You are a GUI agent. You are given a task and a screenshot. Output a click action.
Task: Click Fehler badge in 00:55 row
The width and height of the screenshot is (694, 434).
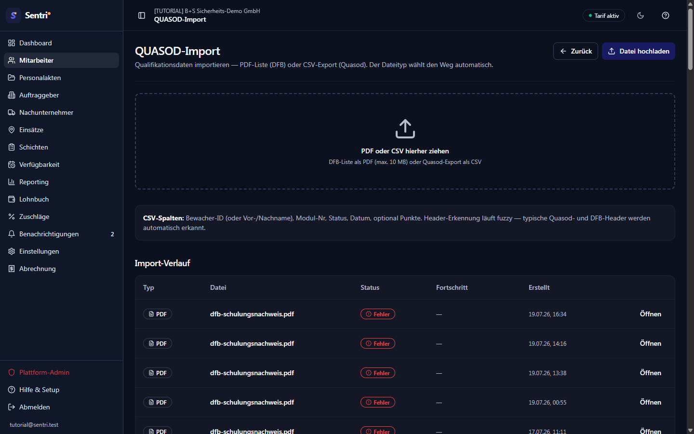click(378, 402)
